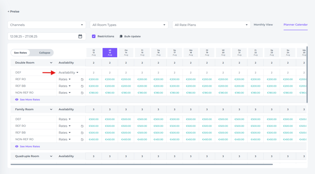
Task: Click the Family Room row label
Action: (x=24, y=109)
